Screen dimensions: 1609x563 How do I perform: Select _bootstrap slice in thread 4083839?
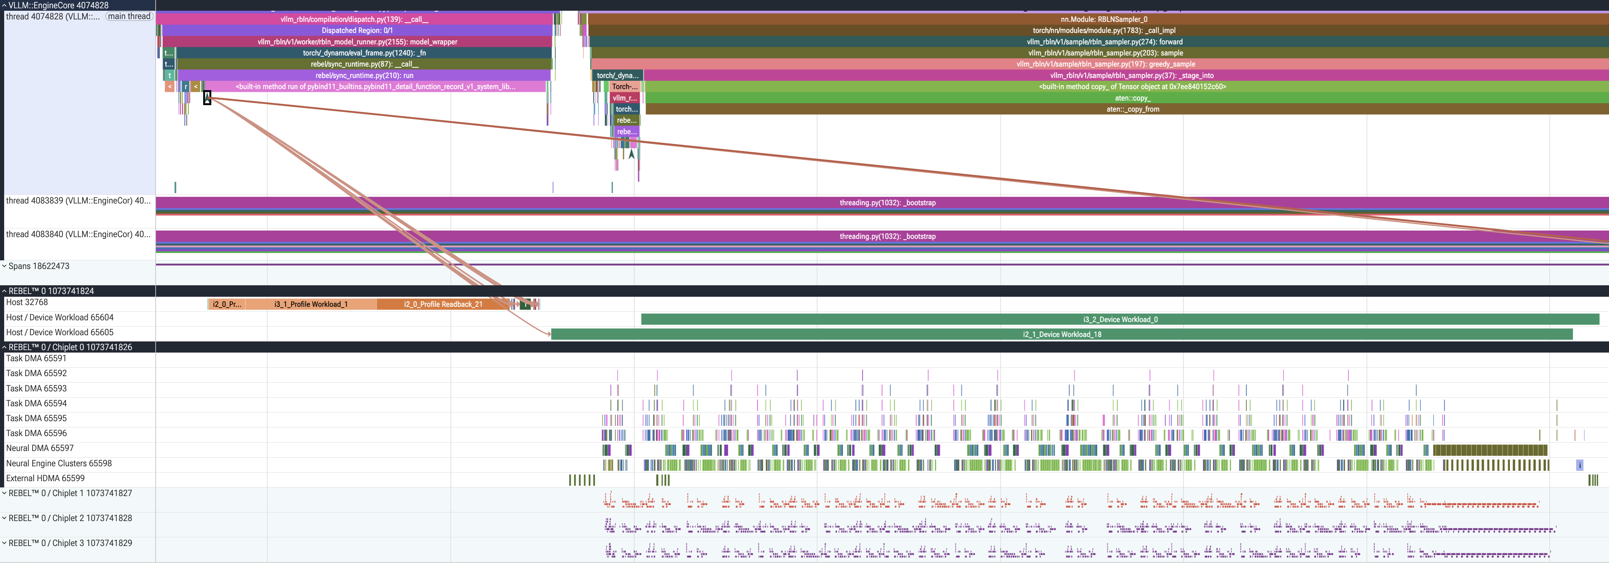(882, 203)
